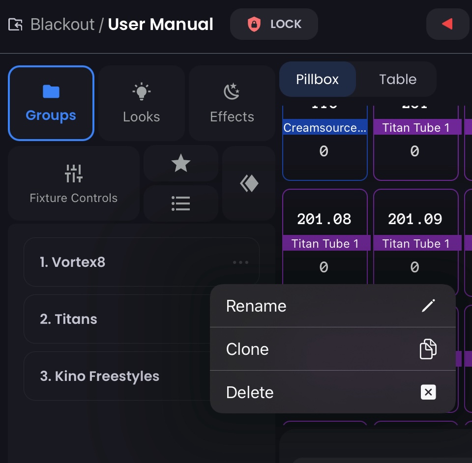Click the diamond icon beside the star
This screenshot has width=472, height=463.
(249, 183)
